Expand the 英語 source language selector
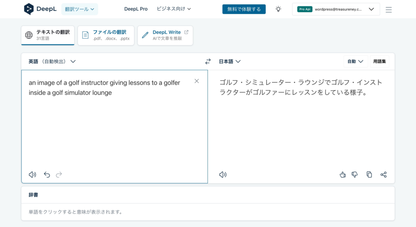Screen dimensions: 416x227 click(52, 61)
